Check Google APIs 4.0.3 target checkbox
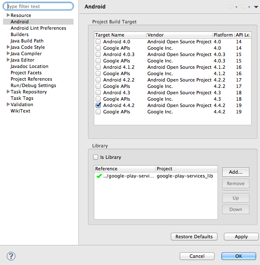Viewport: 260px width, 265px height. pos(98,61)
